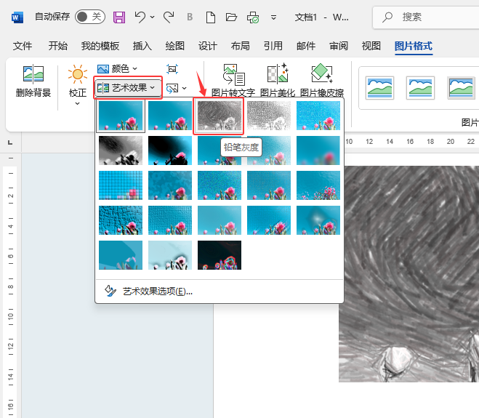This screenshot has width=479, height=418.
Task: Click the Open folder icon
Action: pos(231,17)
